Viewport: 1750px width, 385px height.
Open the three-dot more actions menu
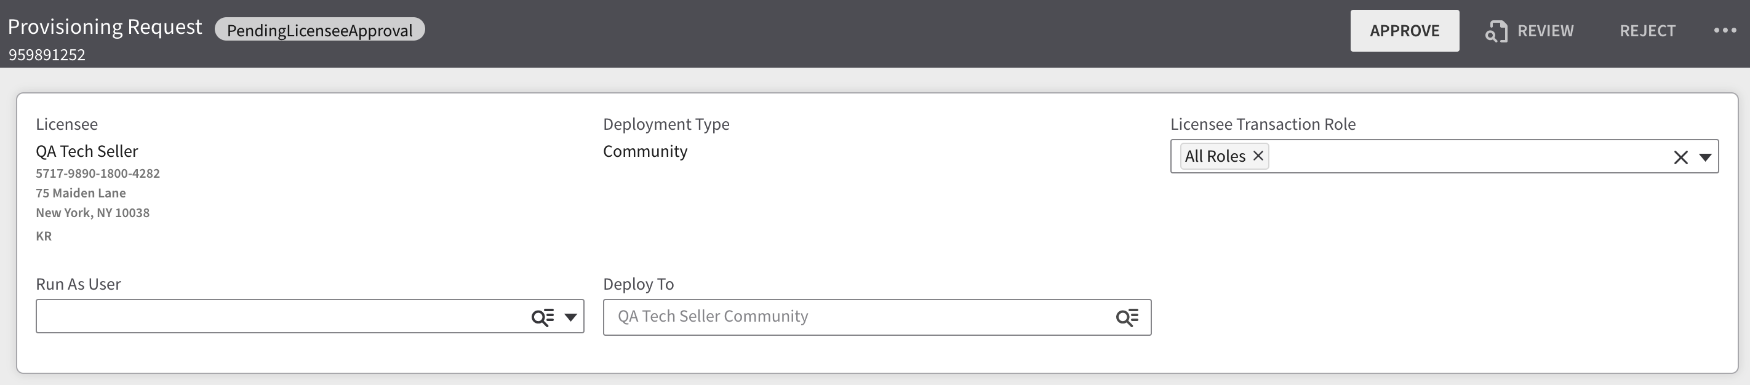coord(1725,31)
